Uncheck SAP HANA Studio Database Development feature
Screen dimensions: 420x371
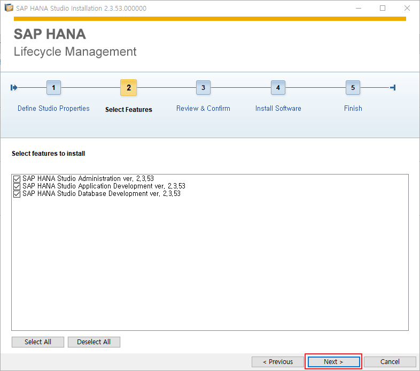click(x=17, y=194)
